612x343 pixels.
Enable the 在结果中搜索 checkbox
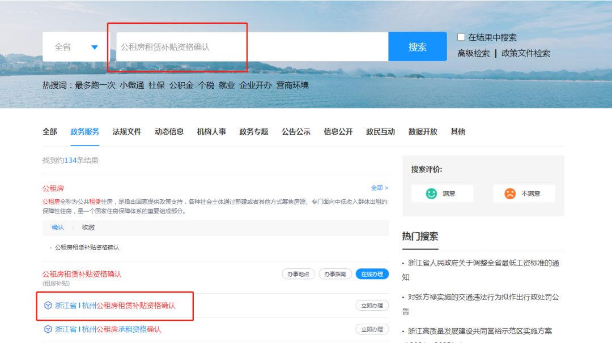point(461,37)
